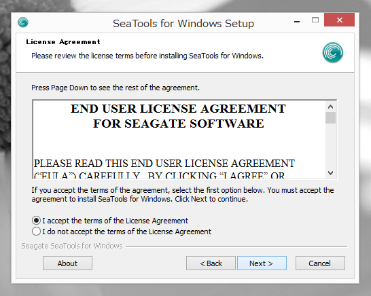The width and height of the screenshot is (371, 296).
Task: Click the Seagate swirl logo in header
Action: tap(333, 52)
